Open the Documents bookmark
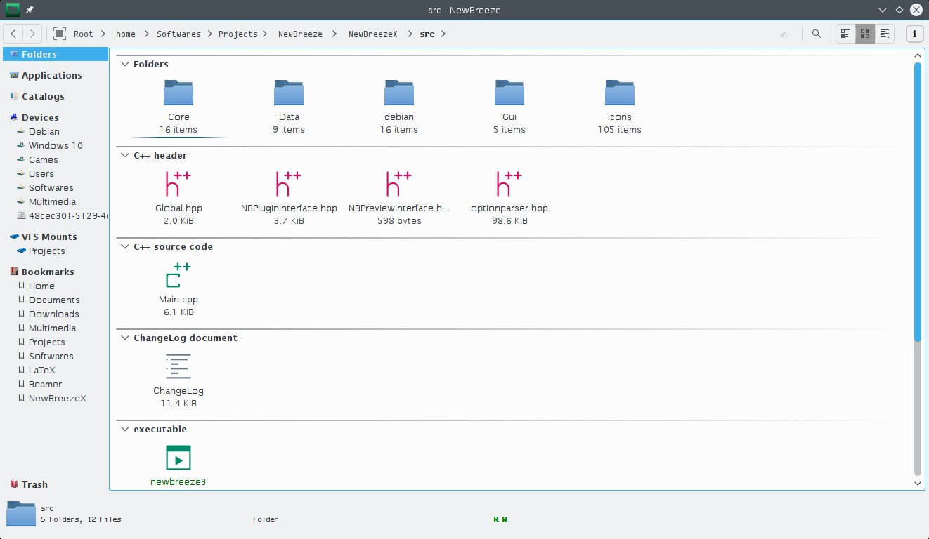The height and width of the screenshot is (539, 929). tap(56, 300)
